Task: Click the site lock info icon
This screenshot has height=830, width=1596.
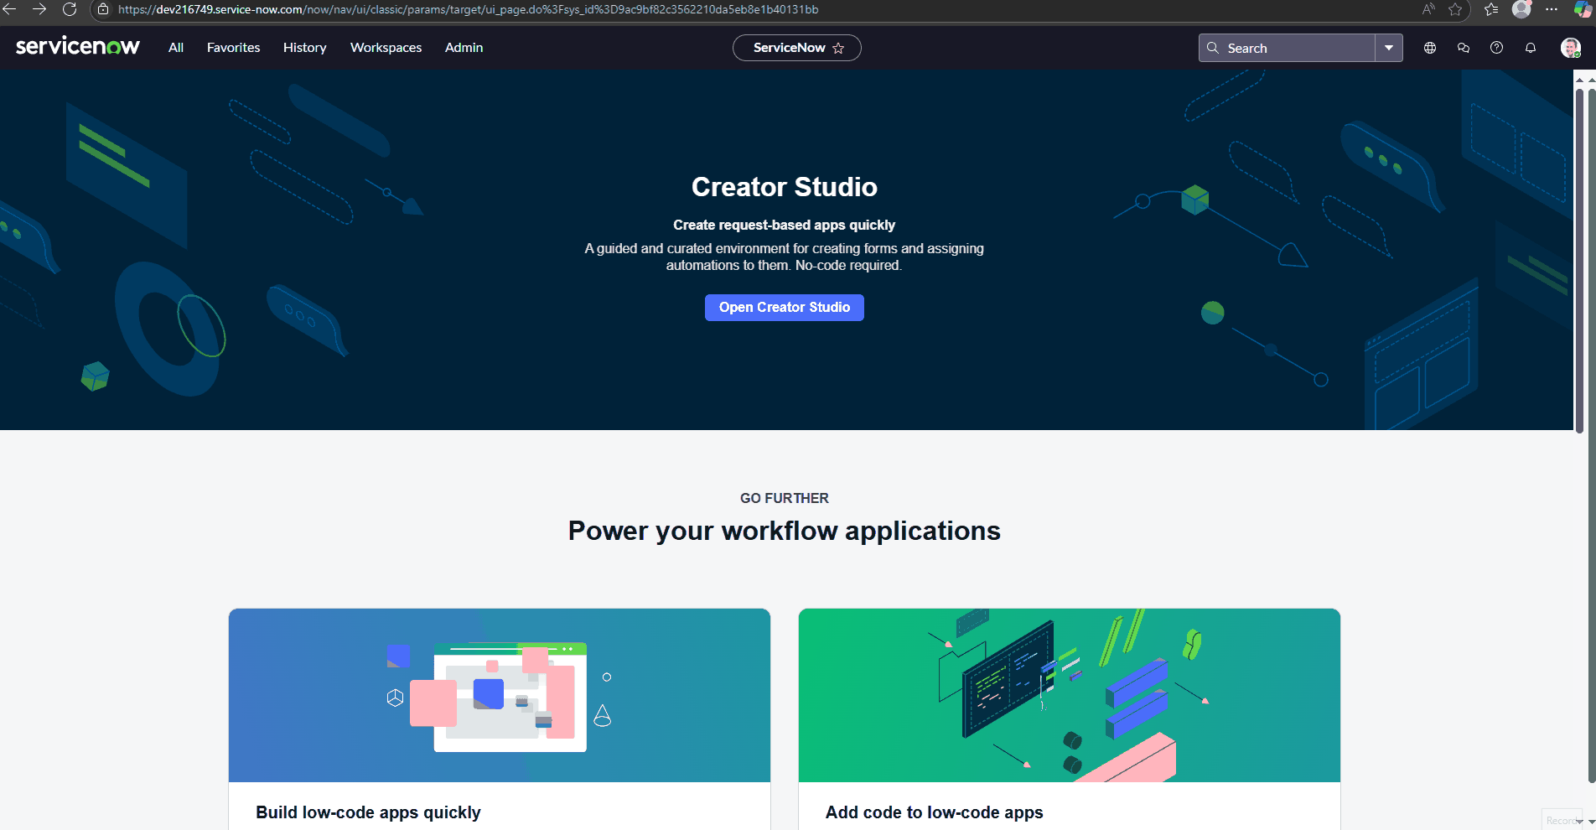Action: pyautogui.click(x=103, y=10)
